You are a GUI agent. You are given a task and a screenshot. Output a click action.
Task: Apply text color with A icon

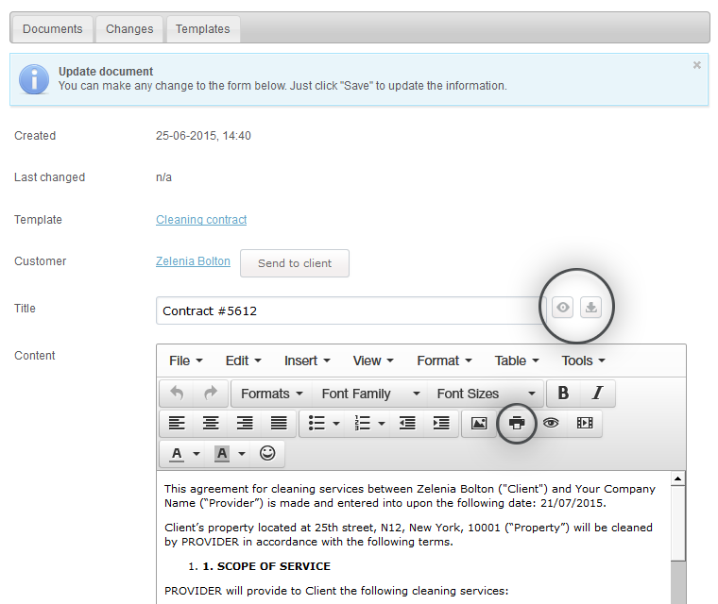(177, 453)
